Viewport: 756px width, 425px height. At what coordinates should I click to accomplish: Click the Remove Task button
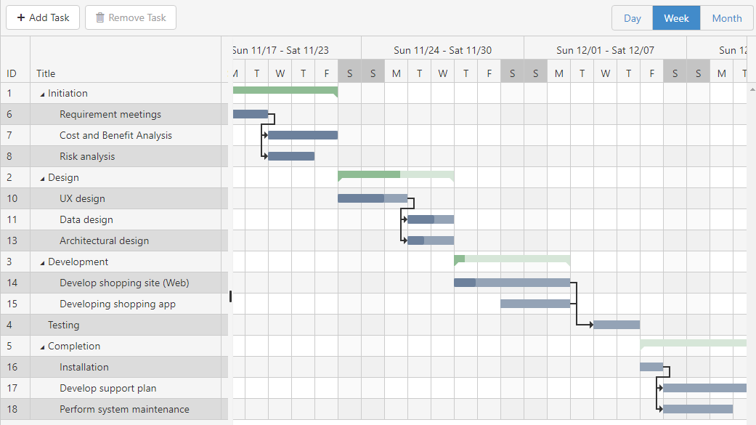[131, 18]
